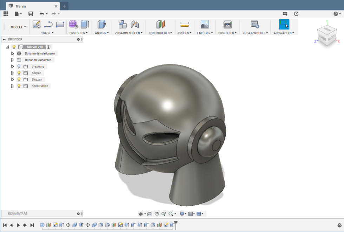The width and height of the screenshot is (344, 232).
Task: Open the SKIZZE dropdown menu
Action: 47,33
